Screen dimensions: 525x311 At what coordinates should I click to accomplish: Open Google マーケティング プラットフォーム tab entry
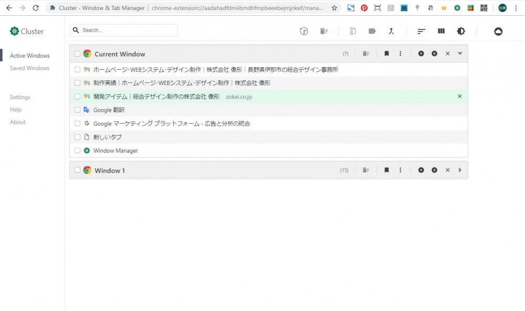pos(172,124)
